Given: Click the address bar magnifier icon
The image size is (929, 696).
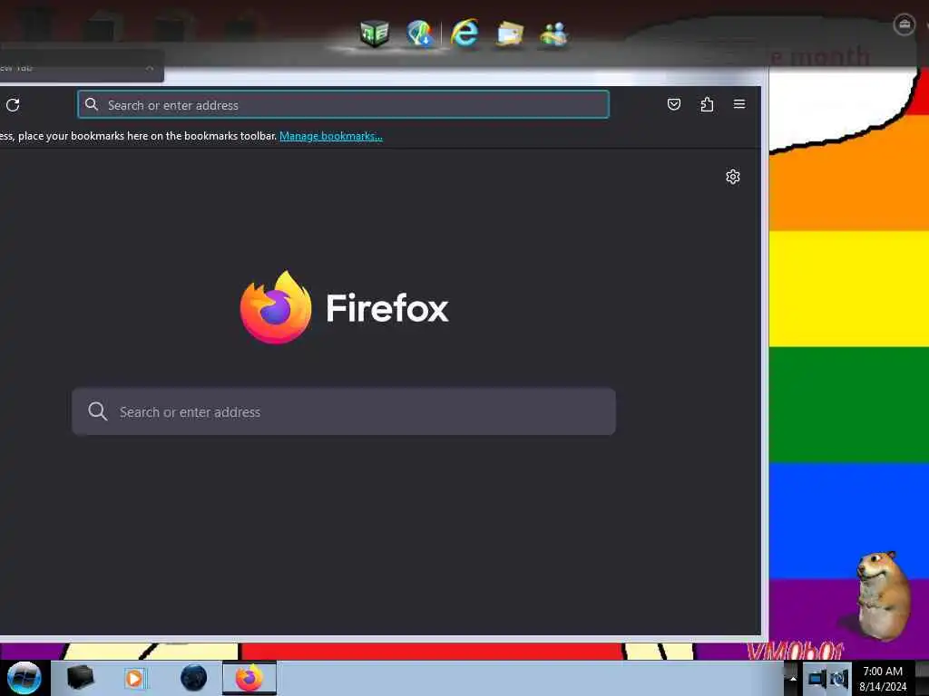Looking at the screenshot, I should (x=92, y=105).
